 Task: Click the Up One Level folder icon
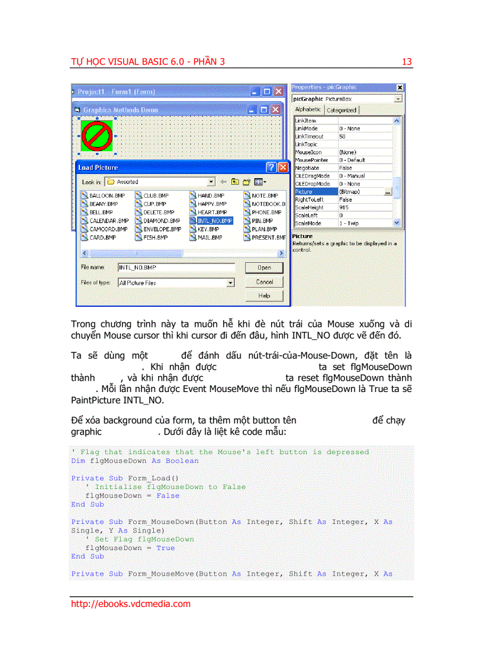tap(236, 182)
